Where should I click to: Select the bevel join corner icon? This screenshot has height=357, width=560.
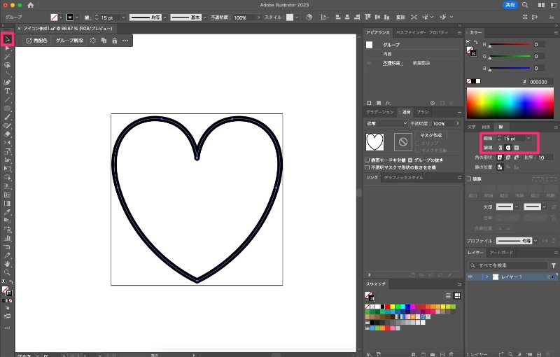point(517,157)
